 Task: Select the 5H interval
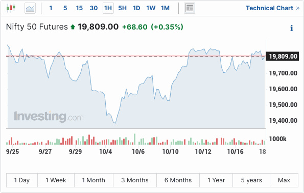pyautogui.click(x=122, y=8)
